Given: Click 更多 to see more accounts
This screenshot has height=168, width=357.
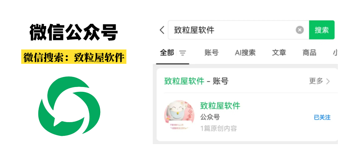Looking at the screenshot, I should [316, 81].
